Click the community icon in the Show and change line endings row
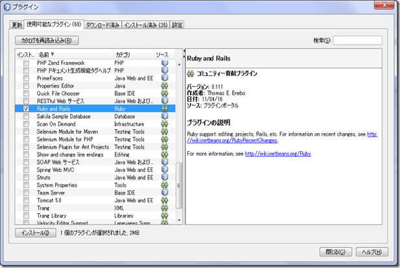The width and height of the screenshot is (400, 268). (165, 154)
